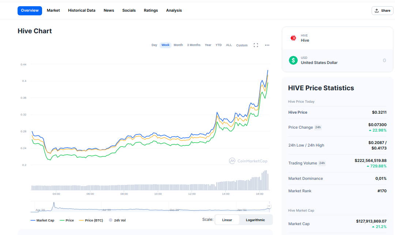Click the 24h badge next to Price Change
Viewport: 395px width, 235px height.
coord(318,127)
